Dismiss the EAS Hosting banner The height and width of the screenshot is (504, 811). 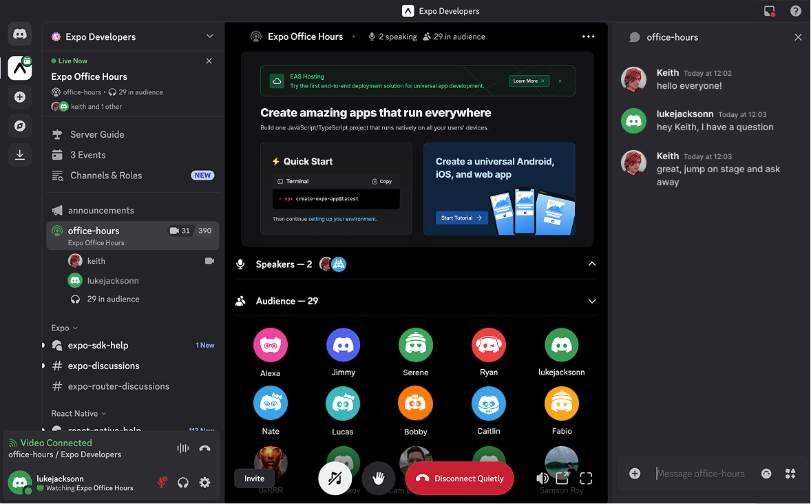click(x=560, y=81)
